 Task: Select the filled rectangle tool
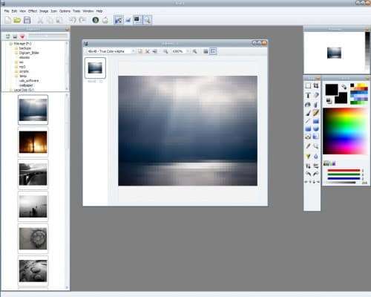316,121
